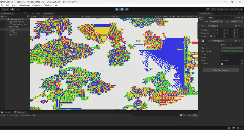The image size is (244, 130).
Task: Open the Console panel options kebab menu
Action: 196,112
